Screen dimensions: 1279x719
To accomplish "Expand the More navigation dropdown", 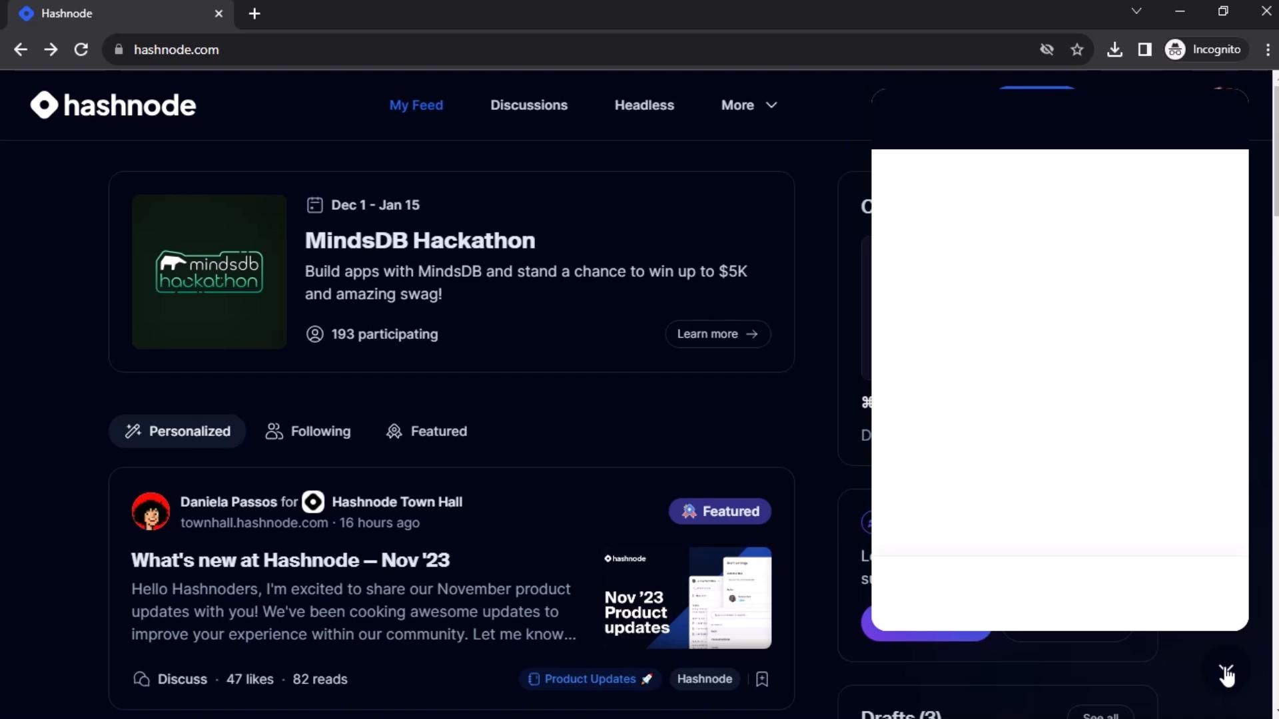I will pos(749,105).
